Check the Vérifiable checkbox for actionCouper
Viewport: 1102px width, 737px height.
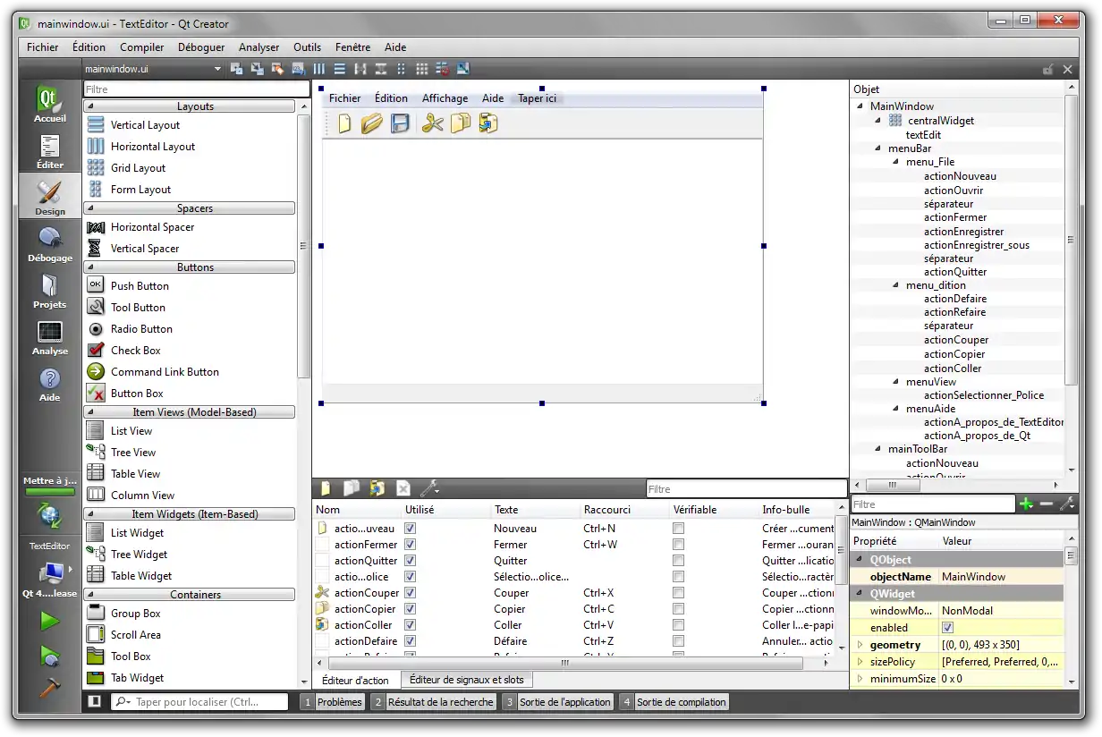[677, 592]
